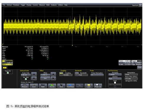Toggle the Trace On checkbox
This screenshot has width=148, height=110.
click(8, 73)
